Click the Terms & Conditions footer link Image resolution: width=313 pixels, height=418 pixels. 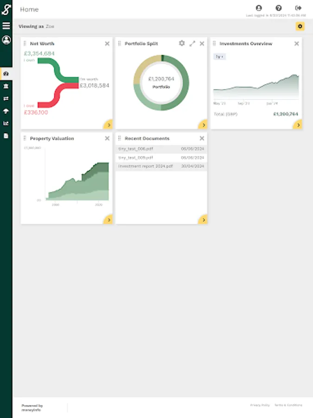click(x=288, y=405)
